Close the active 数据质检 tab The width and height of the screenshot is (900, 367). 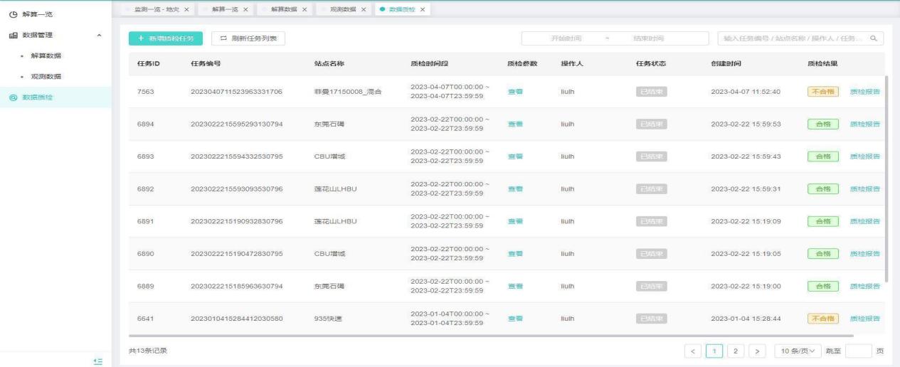pos(423,9)
